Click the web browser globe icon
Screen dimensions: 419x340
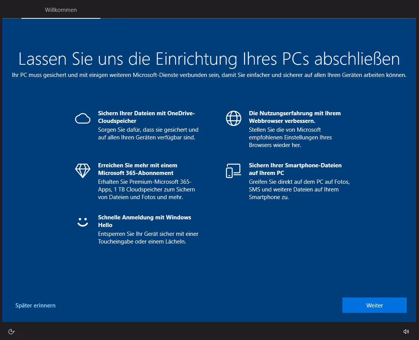pos(234,118)
